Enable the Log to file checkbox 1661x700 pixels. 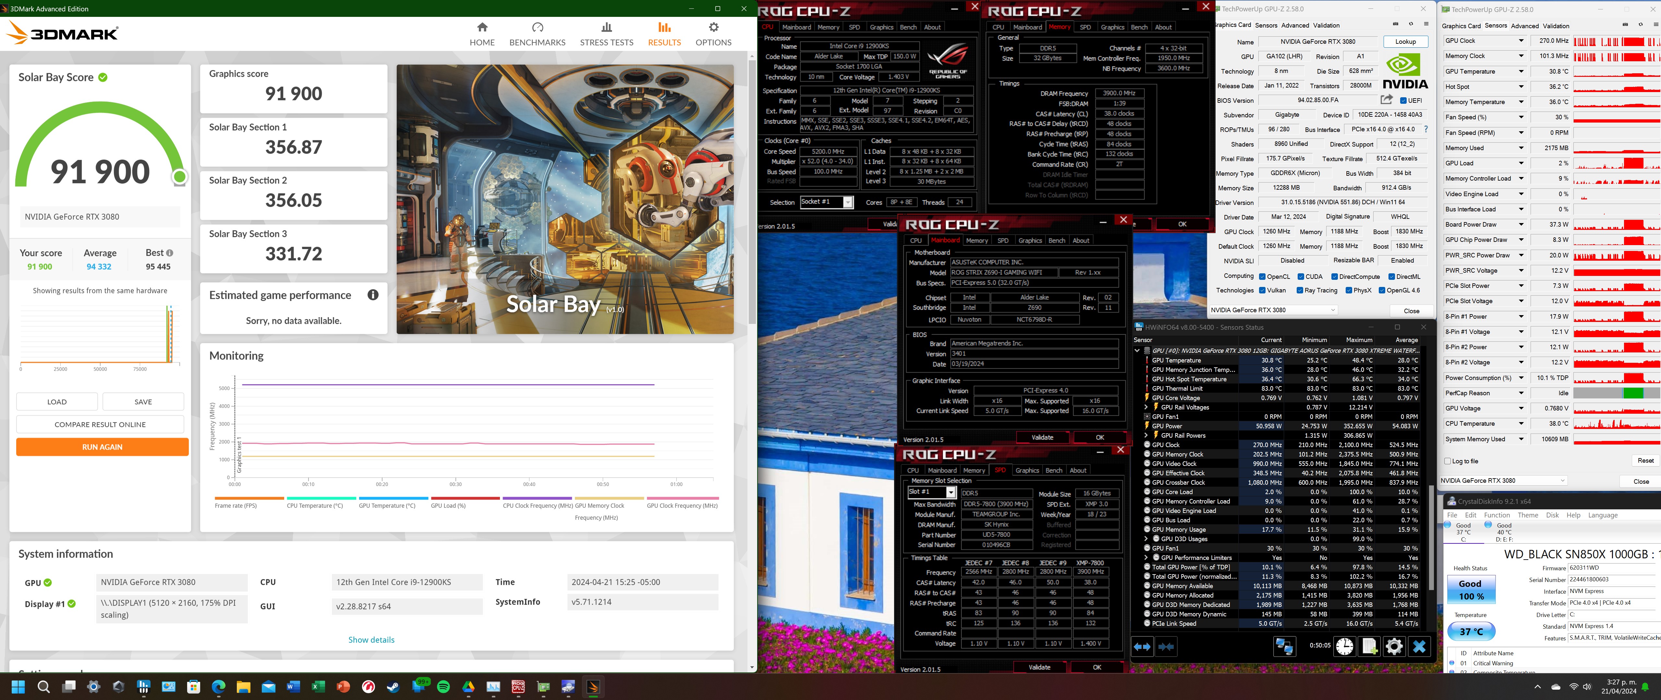(1448, 461)
